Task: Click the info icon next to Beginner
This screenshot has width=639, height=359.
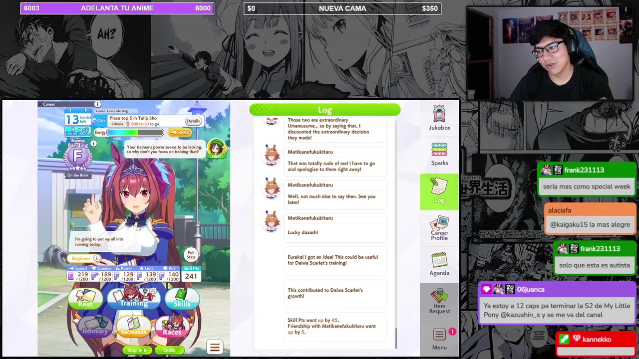Action: point(97,258)
